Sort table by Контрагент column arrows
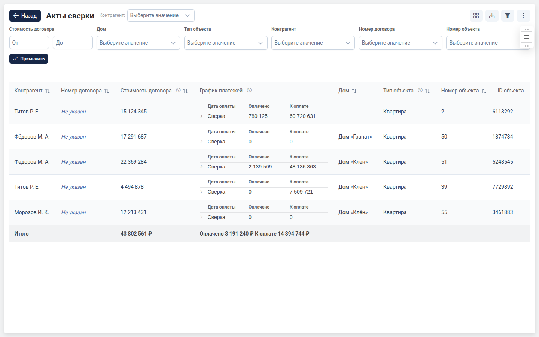 pyautogui.click(x=48, y=91)
